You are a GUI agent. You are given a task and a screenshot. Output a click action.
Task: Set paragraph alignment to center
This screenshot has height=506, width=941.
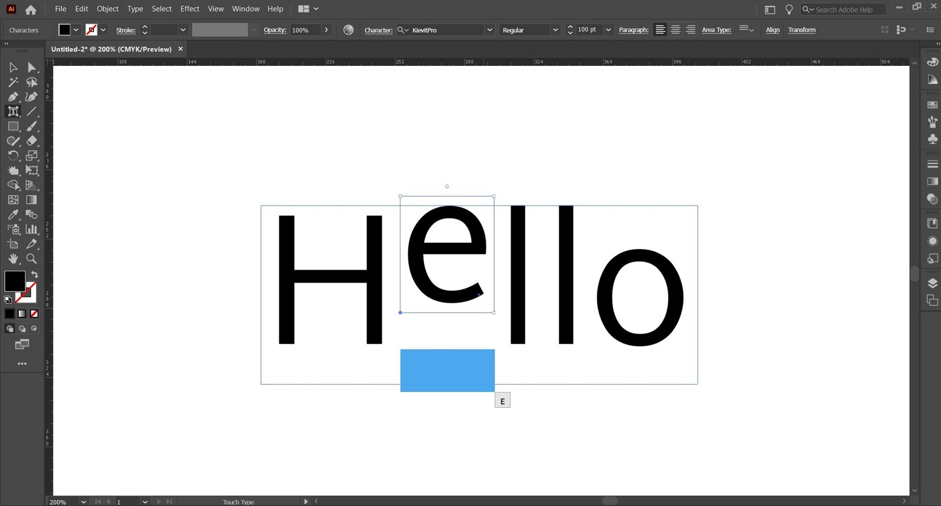(x=675, y=30)
